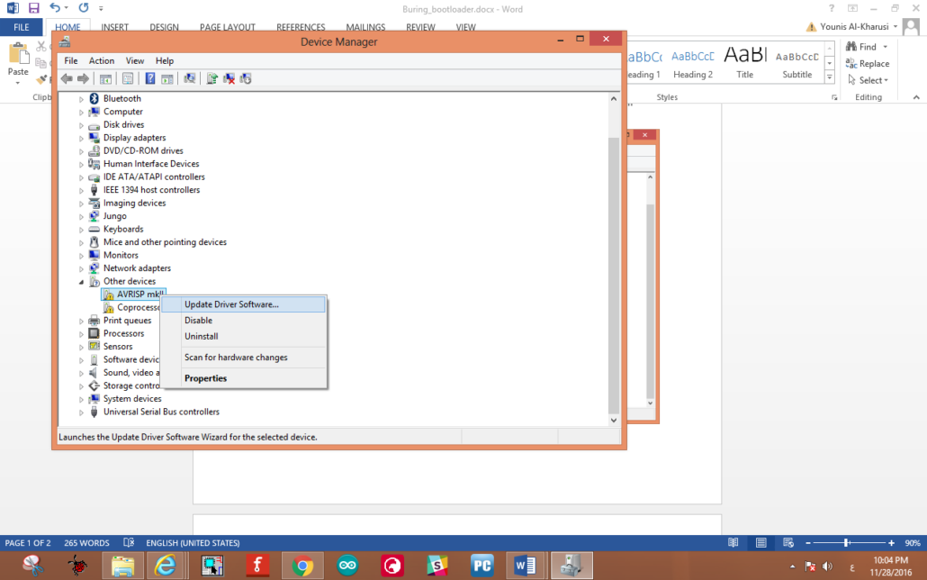This screenshot has width=927, height=580.
Task: Expand the Display adapters category
Action: point(82,138)
